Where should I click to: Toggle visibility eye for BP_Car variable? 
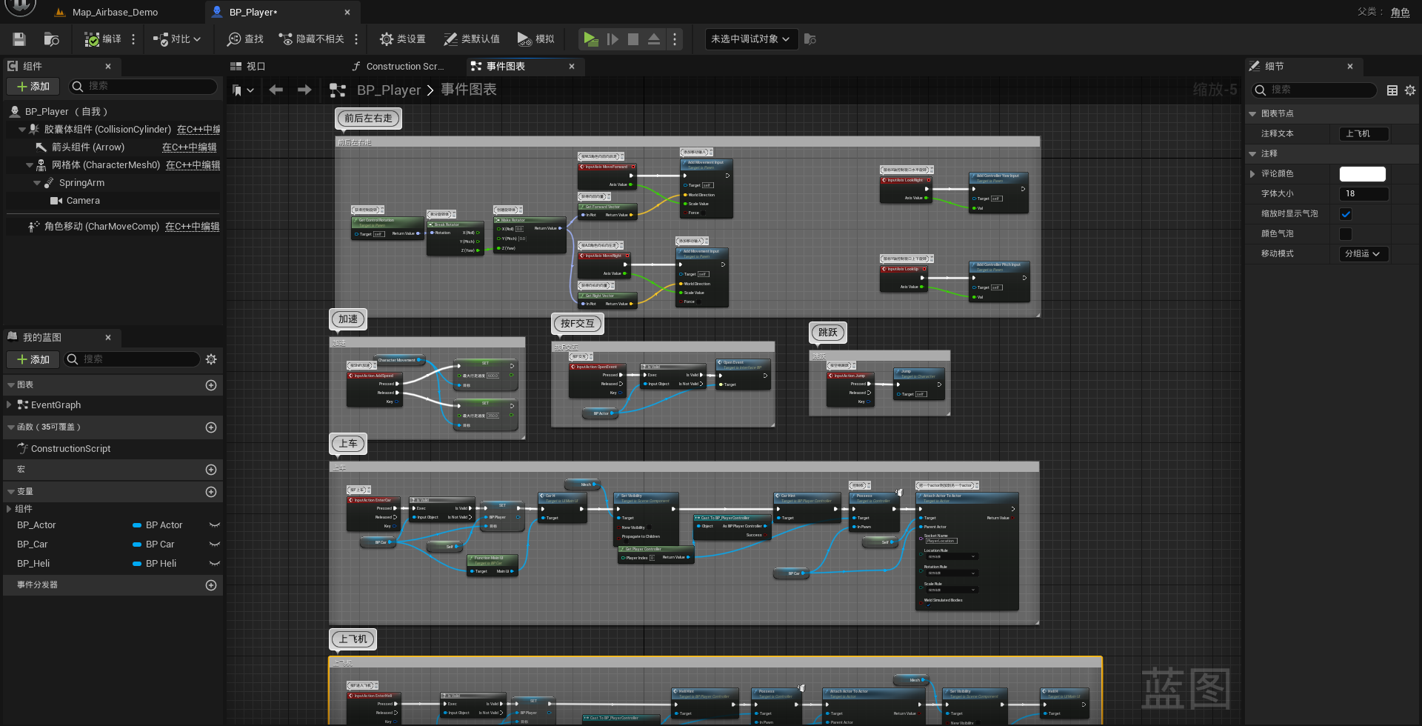click(x=215, y=544)
